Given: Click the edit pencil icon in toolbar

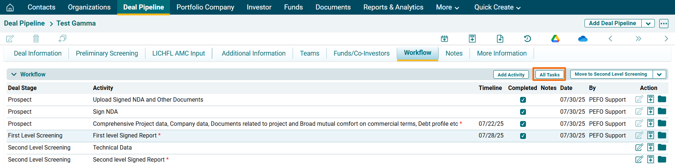Looking at the screenshot, I should (x=10, y=38).
